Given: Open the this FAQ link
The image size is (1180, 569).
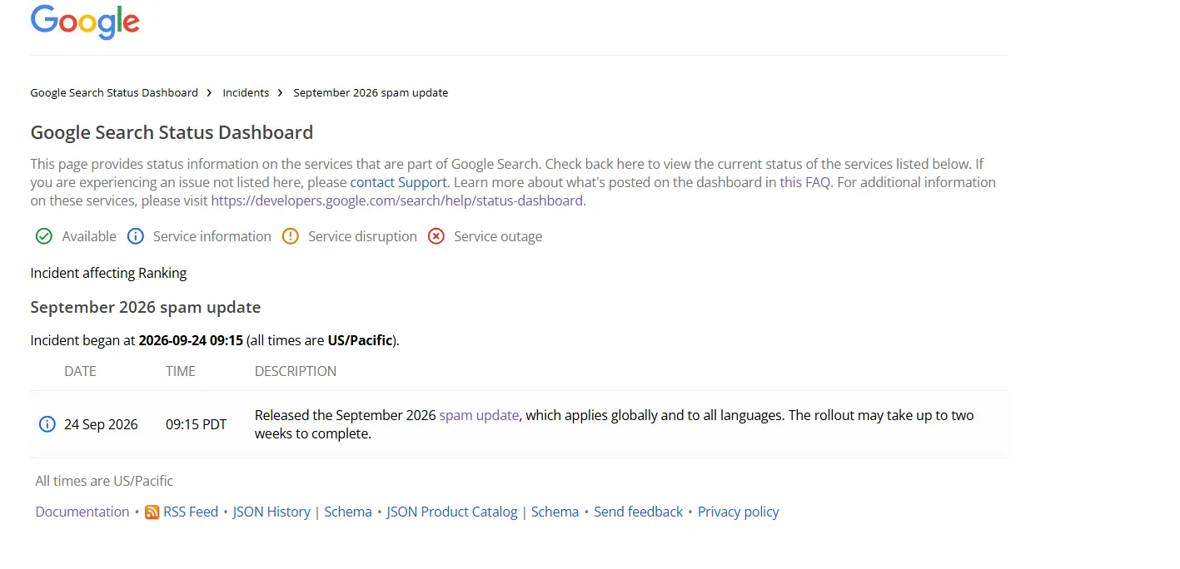Looking at the screenshot, I should [x=804, y=182].
